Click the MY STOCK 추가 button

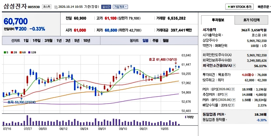239,7
